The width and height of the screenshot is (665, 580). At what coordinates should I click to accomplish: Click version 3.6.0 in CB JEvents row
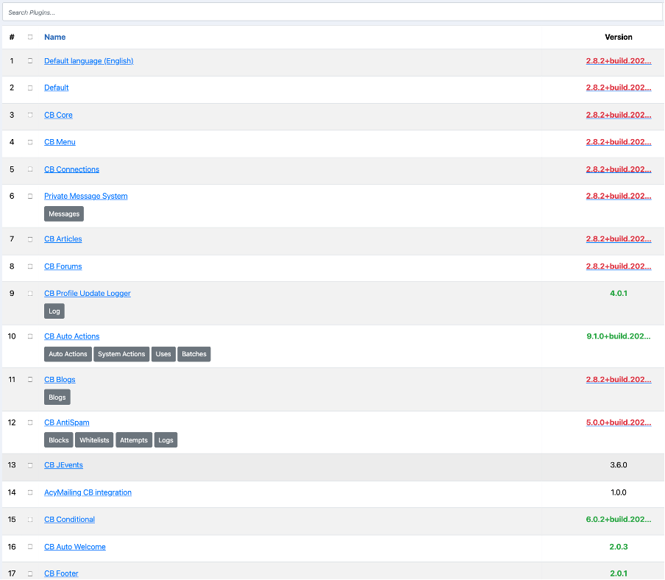click(619, 465)
